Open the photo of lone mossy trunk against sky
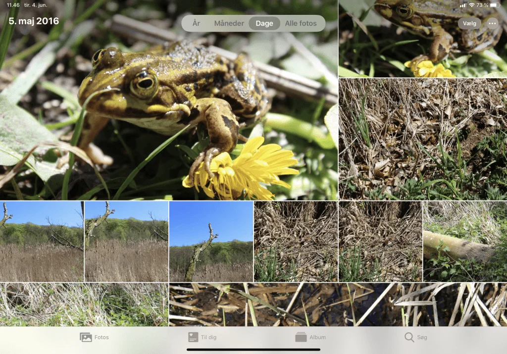507x354 pixels. coord(211,242)
